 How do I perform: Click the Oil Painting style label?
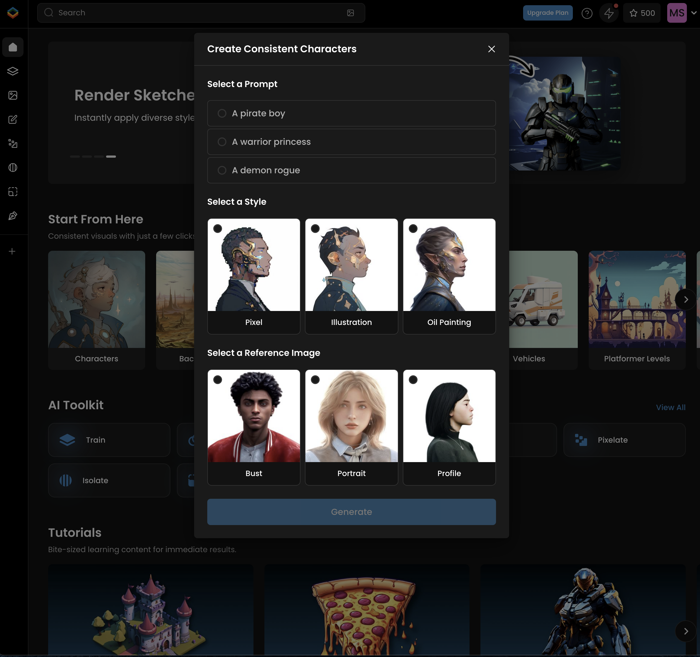[449, 322]
